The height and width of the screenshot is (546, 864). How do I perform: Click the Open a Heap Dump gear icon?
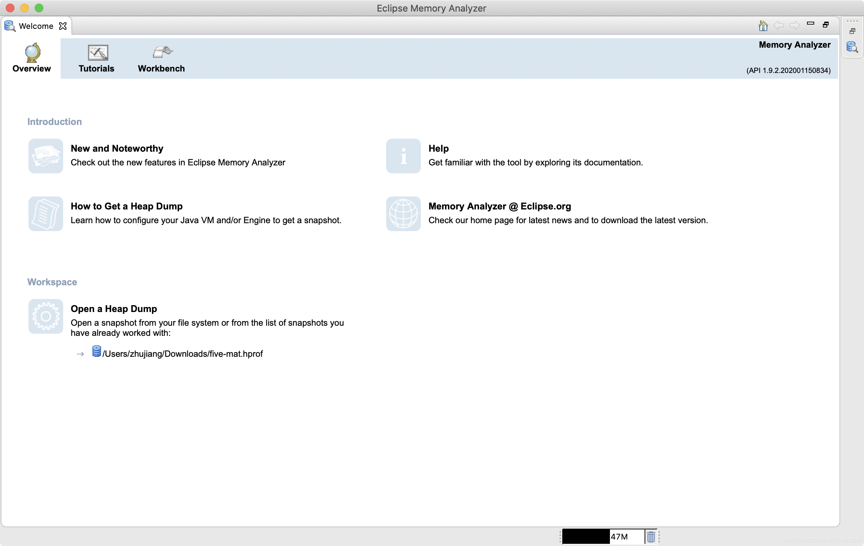46,316
